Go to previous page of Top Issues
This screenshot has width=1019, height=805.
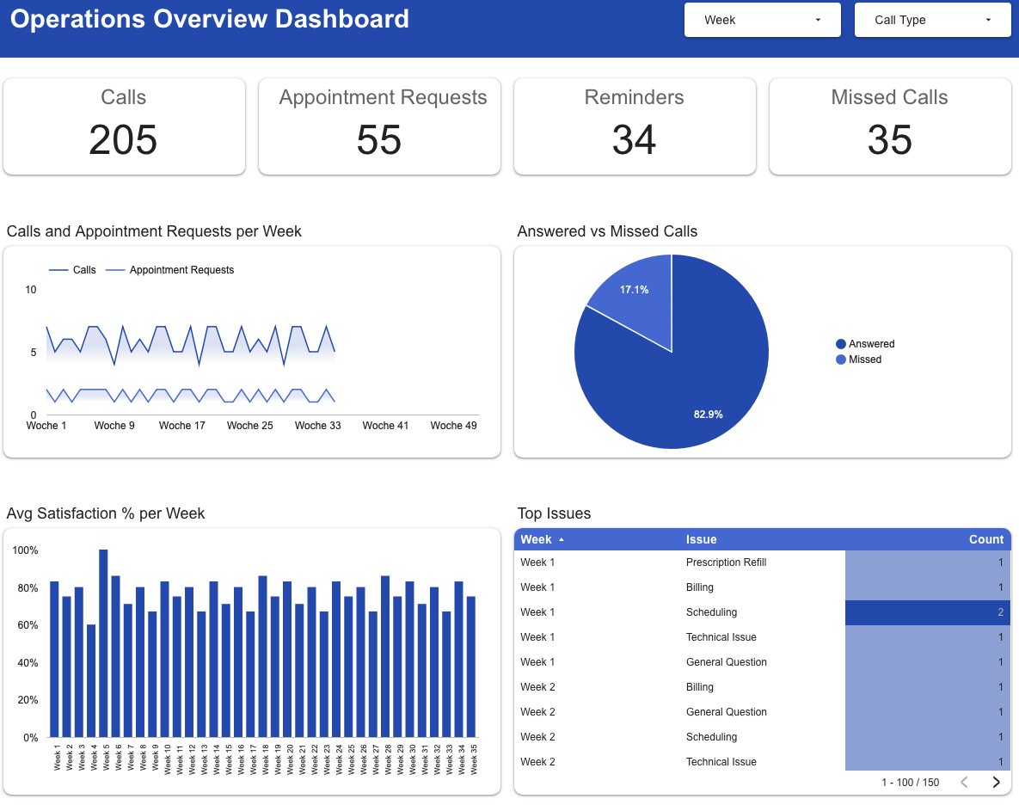pyautogui.click(x=964, y=782)
